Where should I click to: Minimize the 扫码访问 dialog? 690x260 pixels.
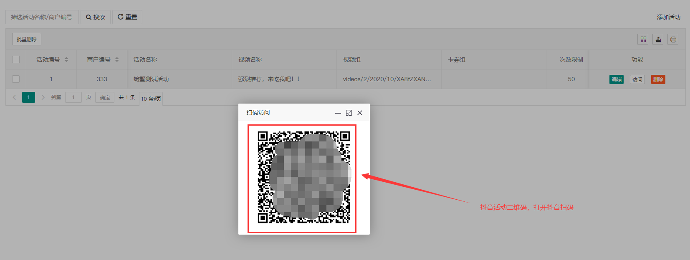pyautogui.click(x=338, y=113)
